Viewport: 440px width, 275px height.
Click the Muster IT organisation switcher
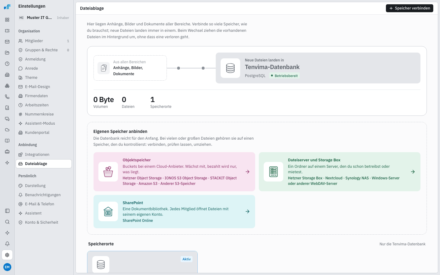pyautogui.click(x=44, y=18)
